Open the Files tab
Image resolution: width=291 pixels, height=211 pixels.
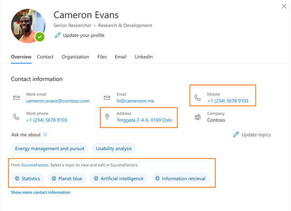[102, 57]
